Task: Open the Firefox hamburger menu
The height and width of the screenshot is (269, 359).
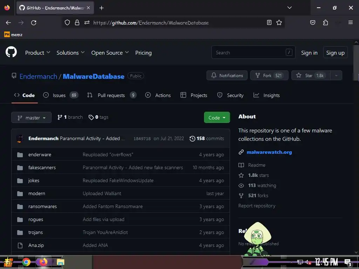Action: click(350, 22)
